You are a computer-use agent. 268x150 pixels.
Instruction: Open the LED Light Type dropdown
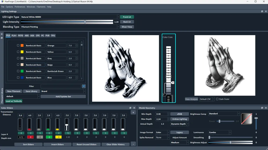[70, 17]
